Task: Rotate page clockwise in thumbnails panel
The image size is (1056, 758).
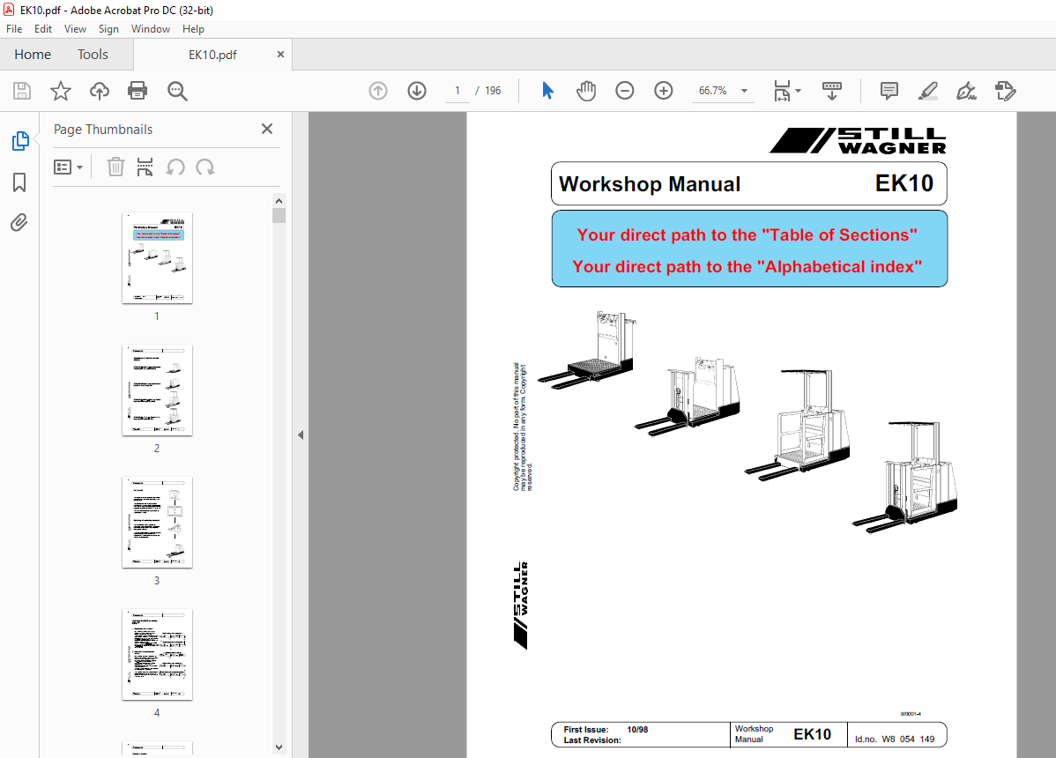Action: pyautogui.click(x=205, y=167)
